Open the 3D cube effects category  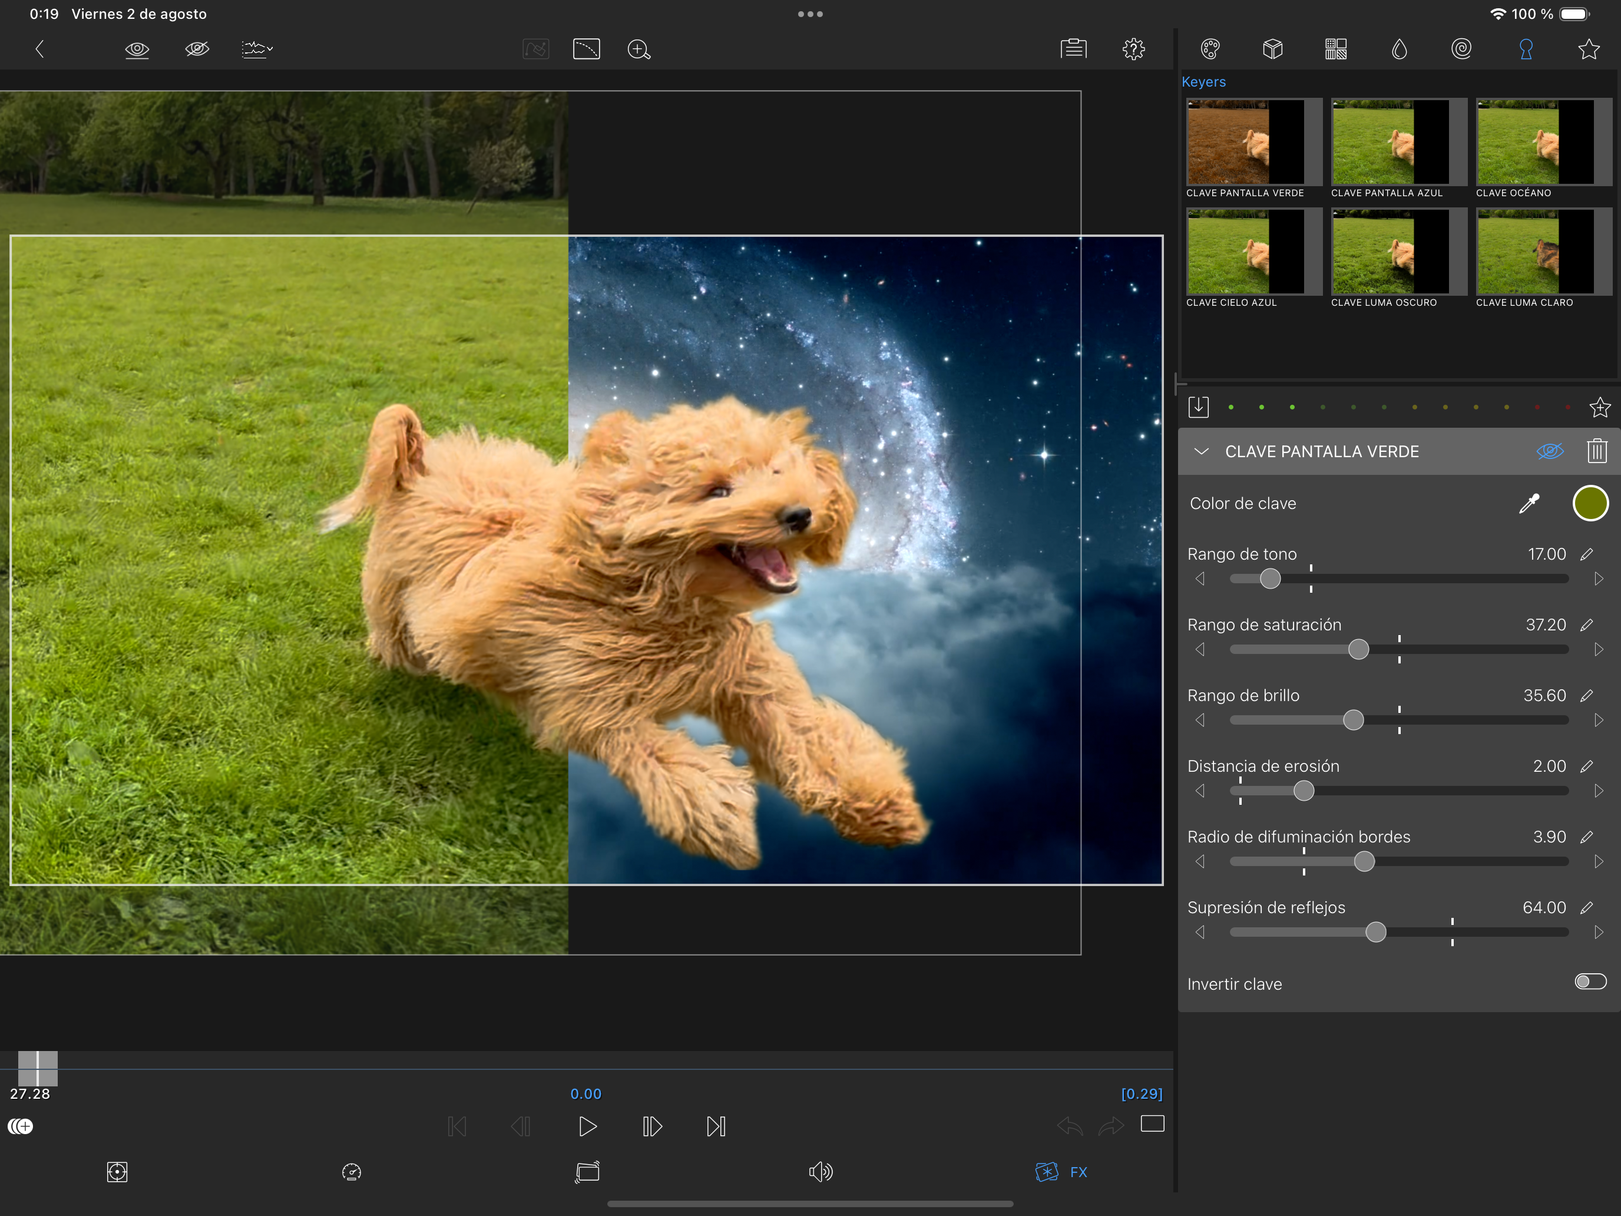pyautogui.click(x=1273, y=49)
